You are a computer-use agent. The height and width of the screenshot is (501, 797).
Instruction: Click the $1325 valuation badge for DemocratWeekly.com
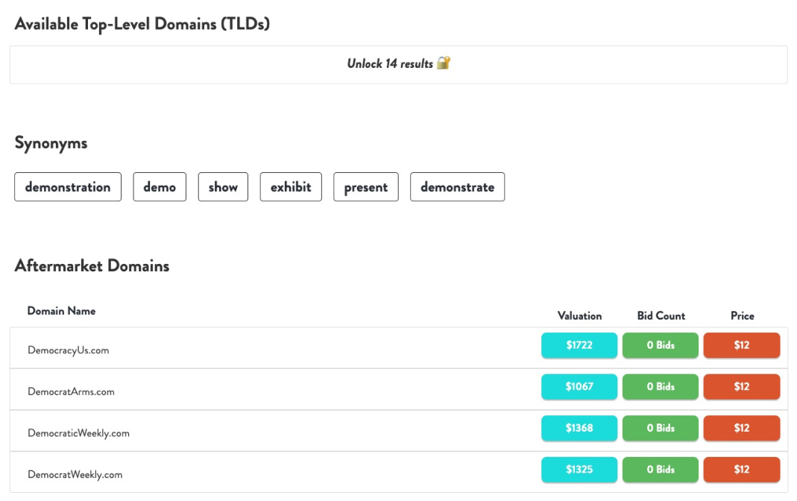(579, 470)
